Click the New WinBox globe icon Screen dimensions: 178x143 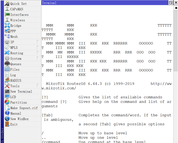7,119
